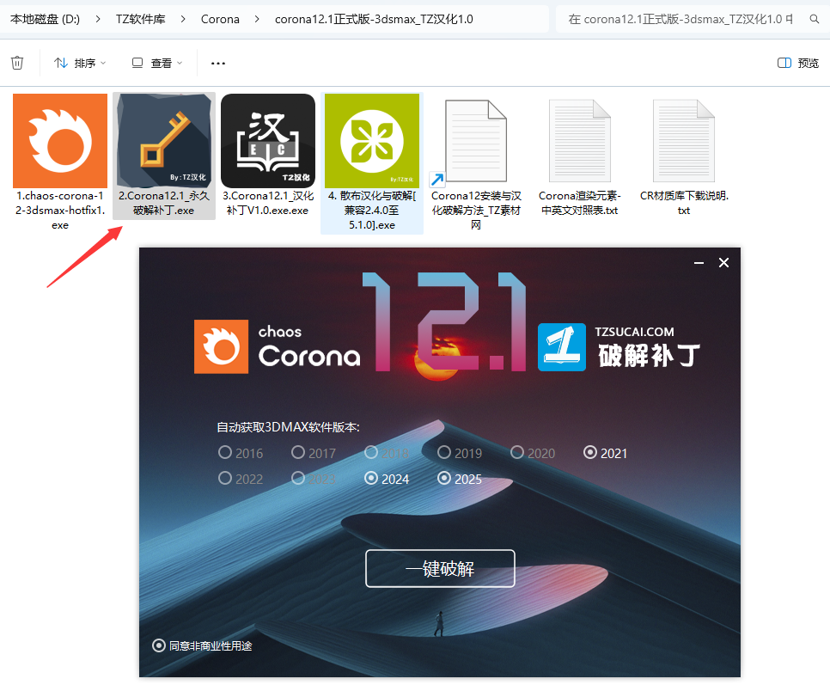This screenshot has width=830, height=691.
Task: Toggle the 2021 radio button
Action: 589,452
